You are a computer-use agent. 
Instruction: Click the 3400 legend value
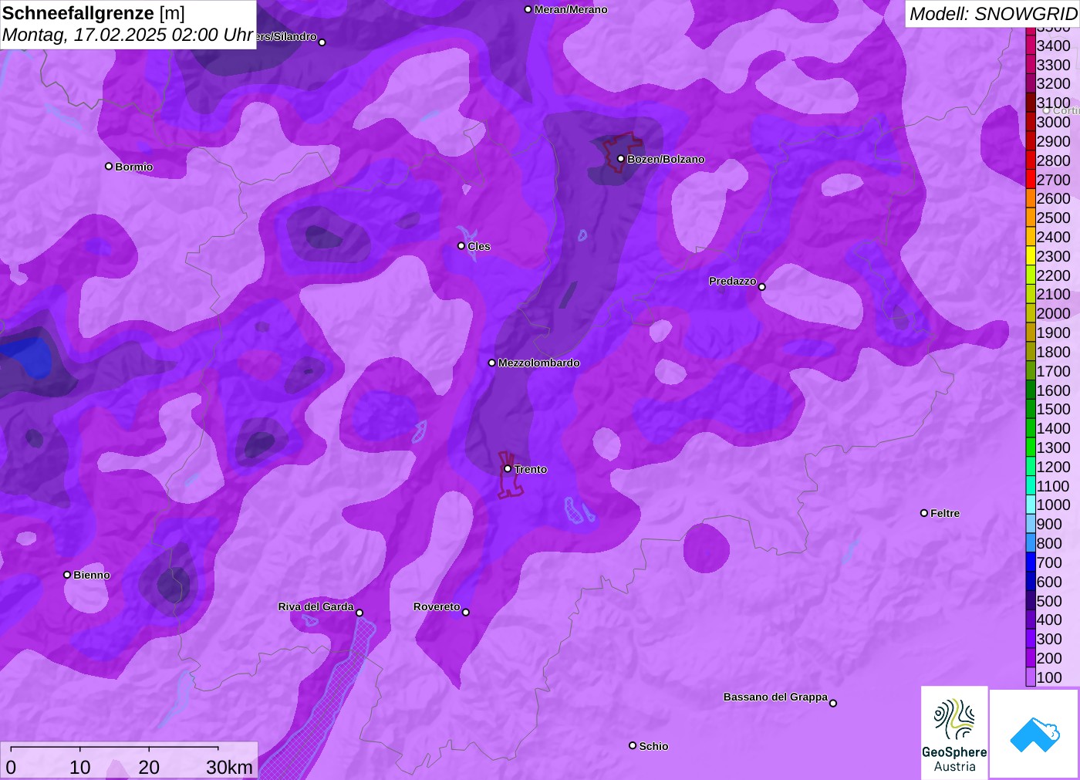coord(1054,46)
